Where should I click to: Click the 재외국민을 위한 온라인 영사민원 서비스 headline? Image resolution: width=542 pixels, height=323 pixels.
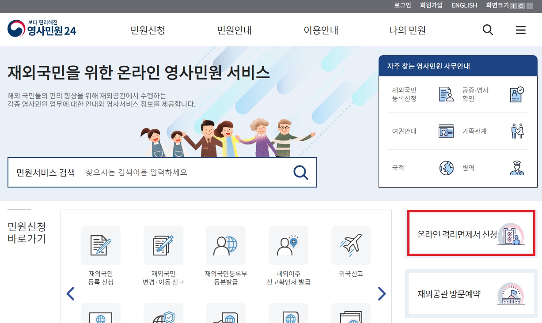[139, 72]
